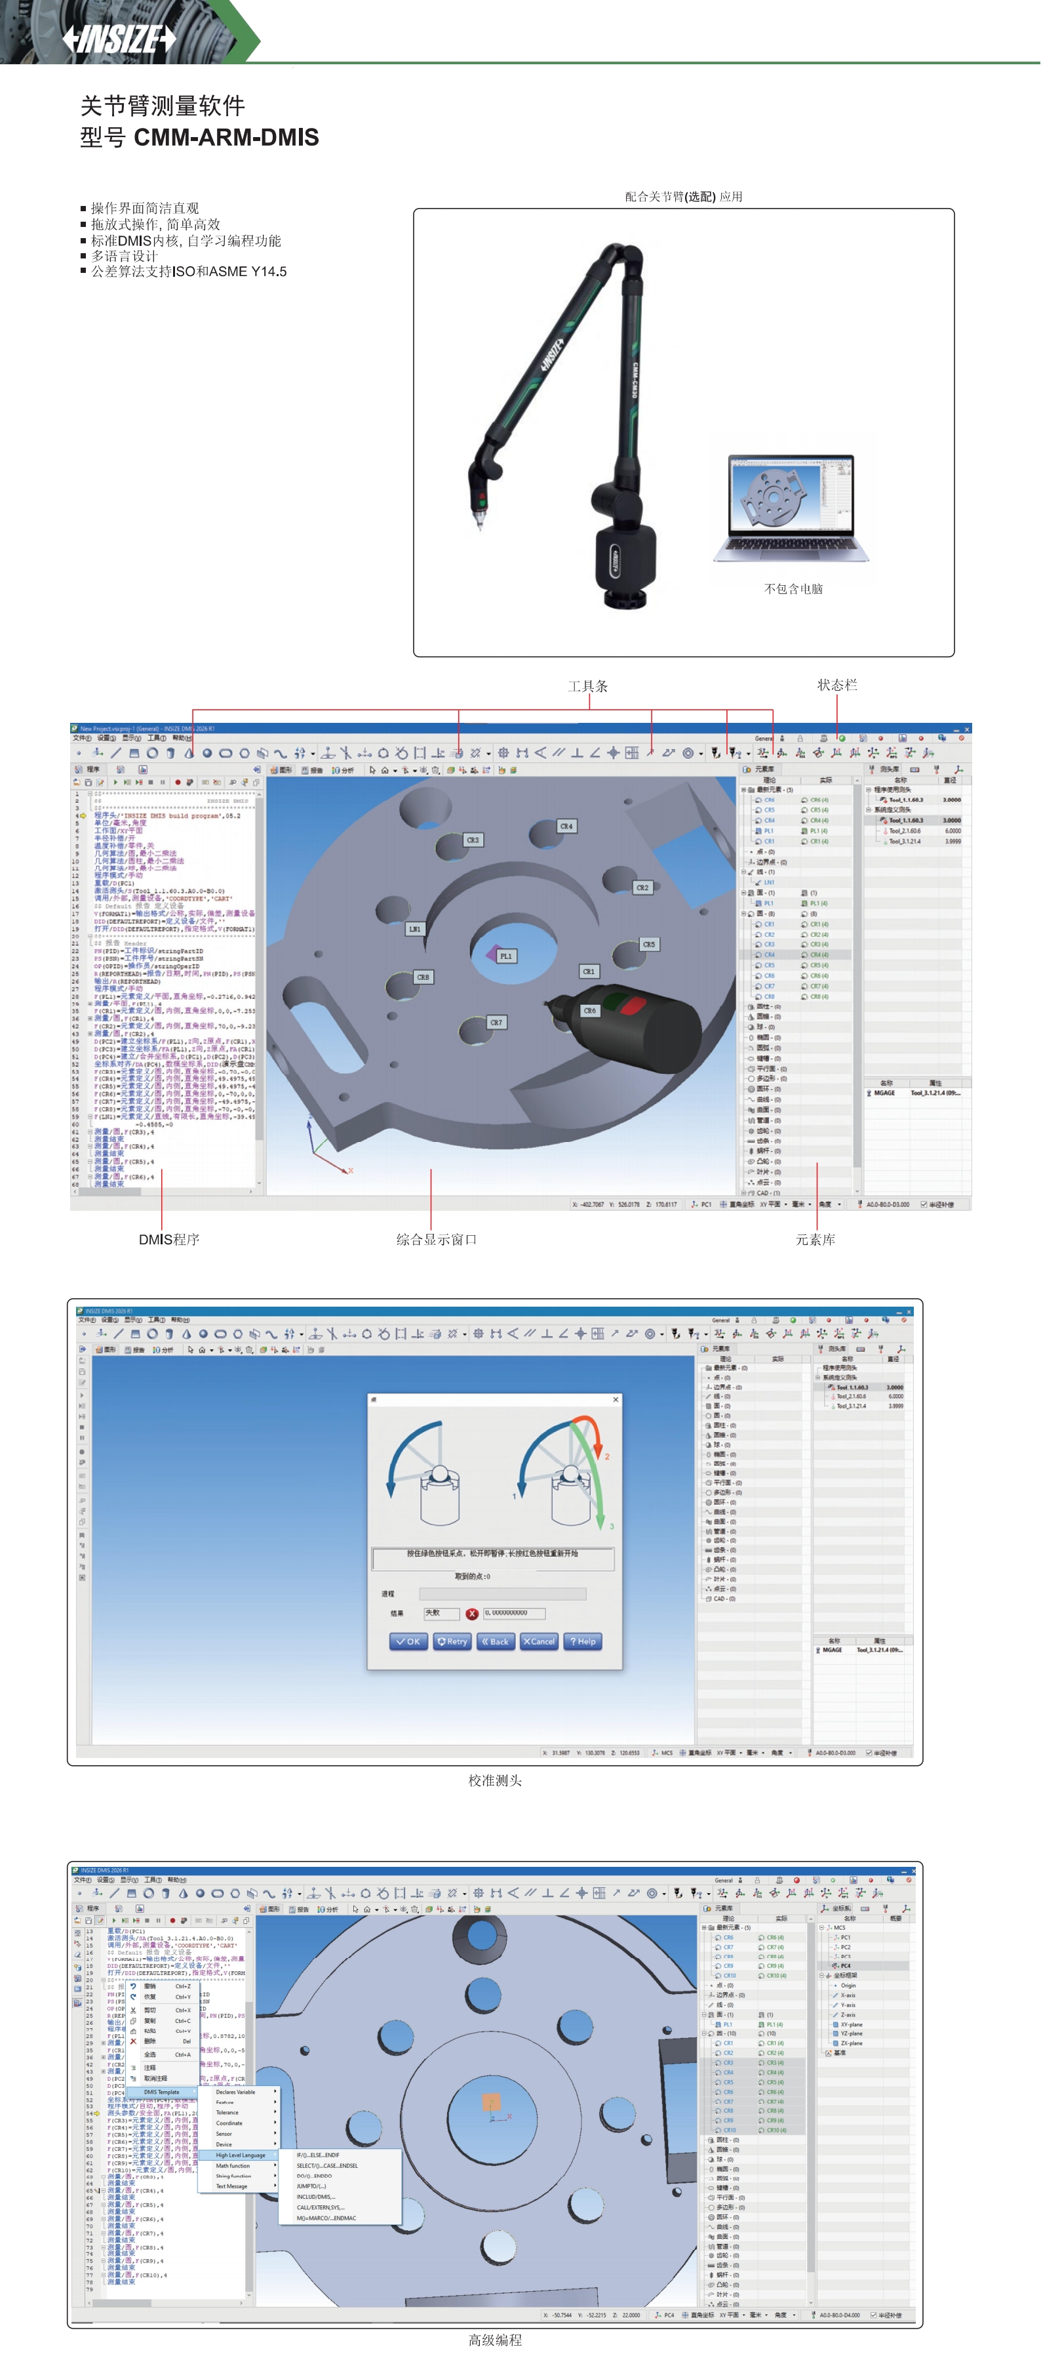Click the 撤销 undo icon in context menu
Viewport: 1041px width, 2368px height.
click(x=133, y=1986)
